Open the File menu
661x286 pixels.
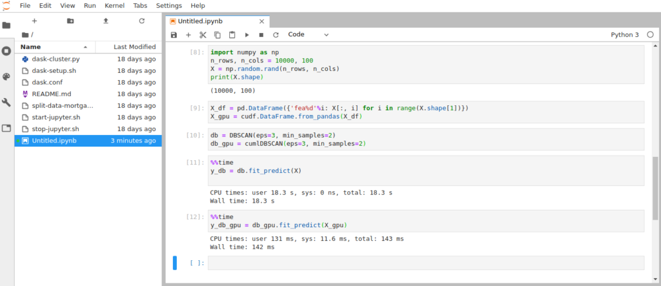pyautogui.click(x=25, y=5)
